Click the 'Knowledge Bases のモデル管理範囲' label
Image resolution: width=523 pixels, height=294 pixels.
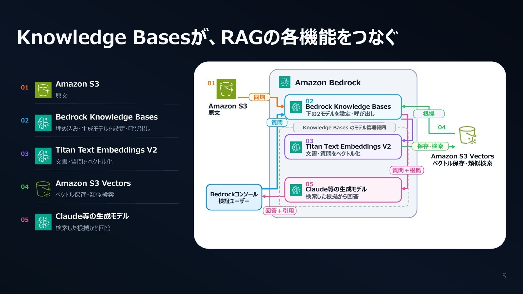344,127
